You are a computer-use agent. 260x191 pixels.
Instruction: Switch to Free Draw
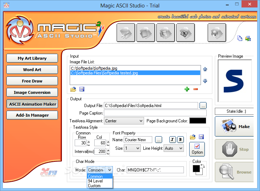(x=32, y=81)
